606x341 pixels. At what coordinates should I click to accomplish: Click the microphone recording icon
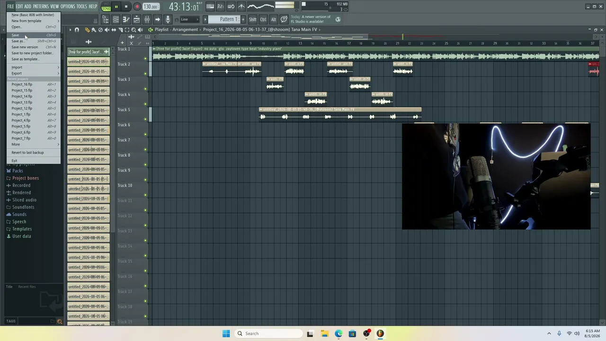coord(168,19)
